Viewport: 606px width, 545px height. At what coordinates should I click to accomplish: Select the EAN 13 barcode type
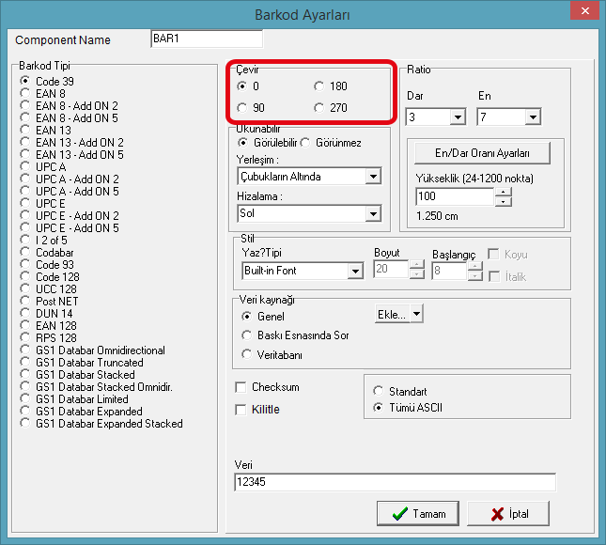pos(25,131)
